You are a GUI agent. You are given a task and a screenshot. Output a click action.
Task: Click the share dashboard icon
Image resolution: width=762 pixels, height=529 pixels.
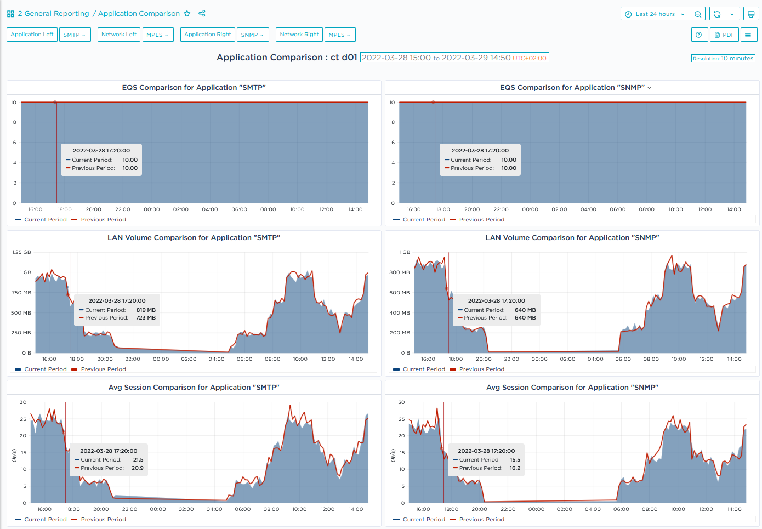pyautogui.click(x=202, y=14)
